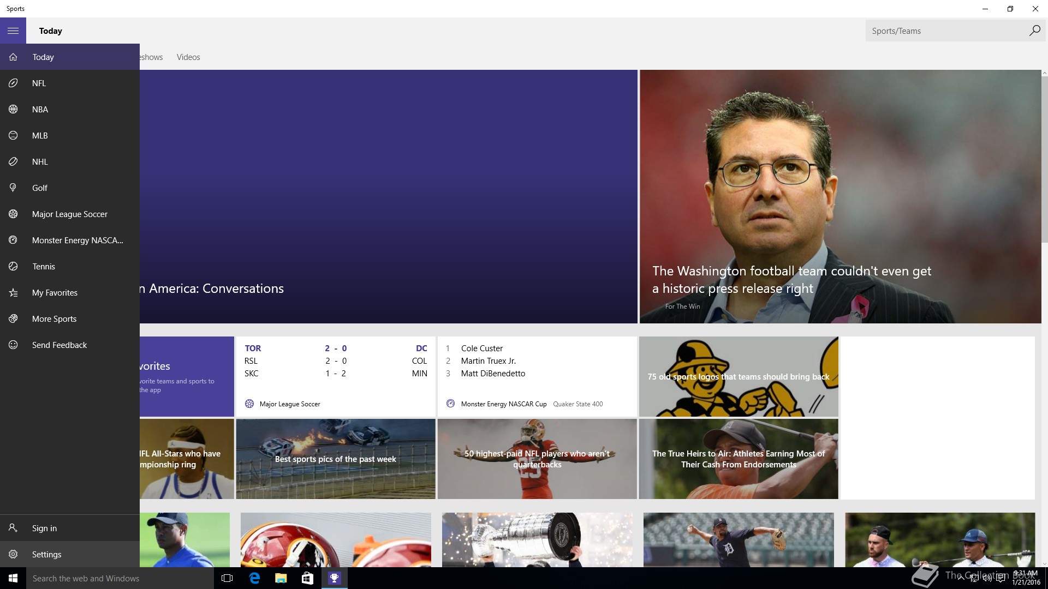This screenshot has height=589, width=1048.
Task: Click the Sign in label
Action: pos(44,528)
